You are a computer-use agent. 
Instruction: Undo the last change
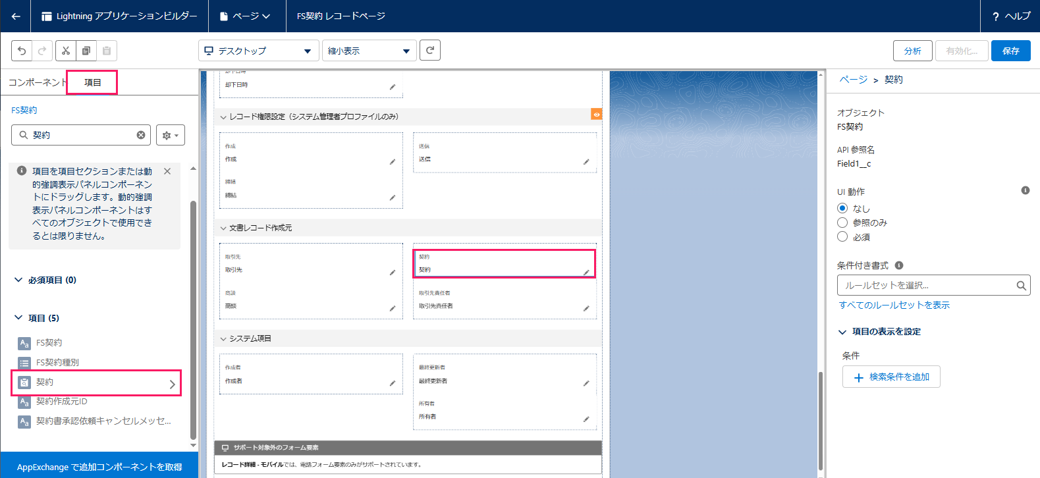[x=22, y=51]
